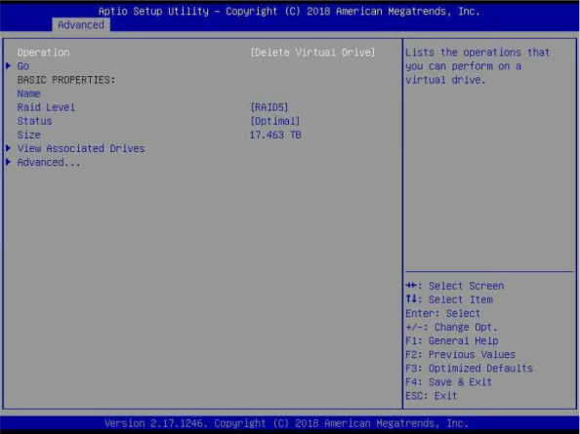
Task: Select the Name field
Action: click(x=29, y=94)
